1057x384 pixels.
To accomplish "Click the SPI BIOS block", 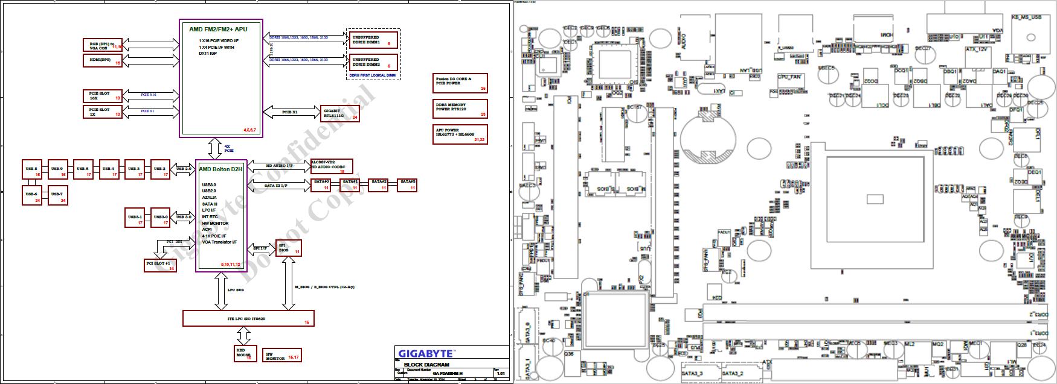I will click(x=289, y=248).
